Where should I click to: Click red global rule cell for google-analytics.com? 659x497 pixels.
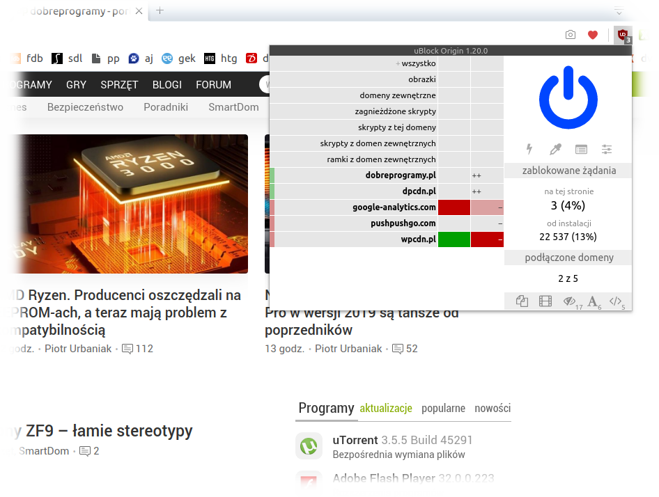click(454, 207)
